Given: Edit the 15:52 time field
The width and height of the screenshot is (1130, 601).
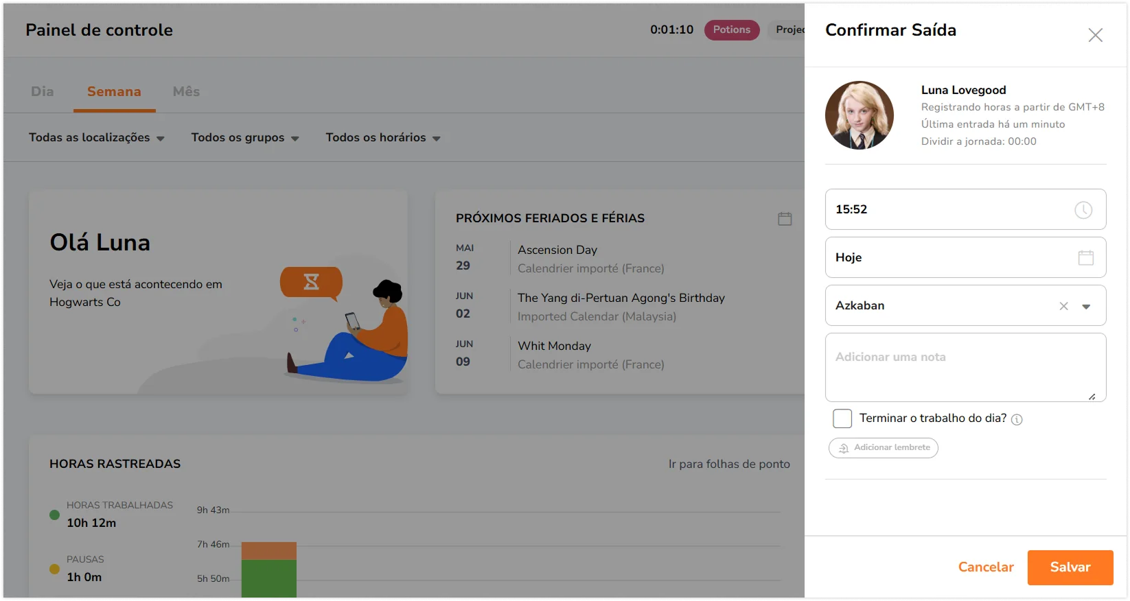Looking at the screenshot, I should (x=965, y=209).
